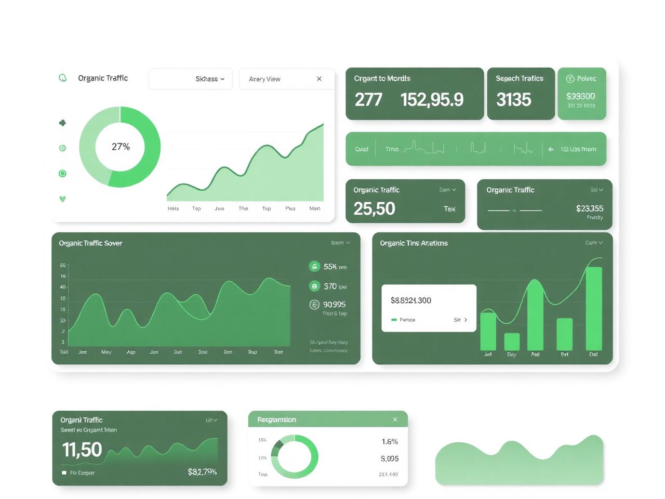Click the Polvec $93300 card
This screenshot has width=665, height=499.
coord(582,94)
